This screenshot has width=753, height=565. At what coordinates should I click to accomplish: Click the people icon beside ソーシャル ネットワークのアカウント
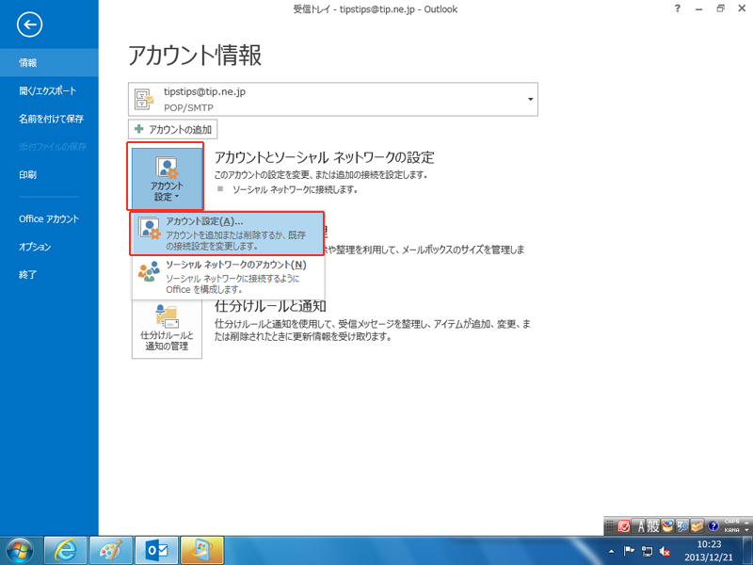(149, 271)
